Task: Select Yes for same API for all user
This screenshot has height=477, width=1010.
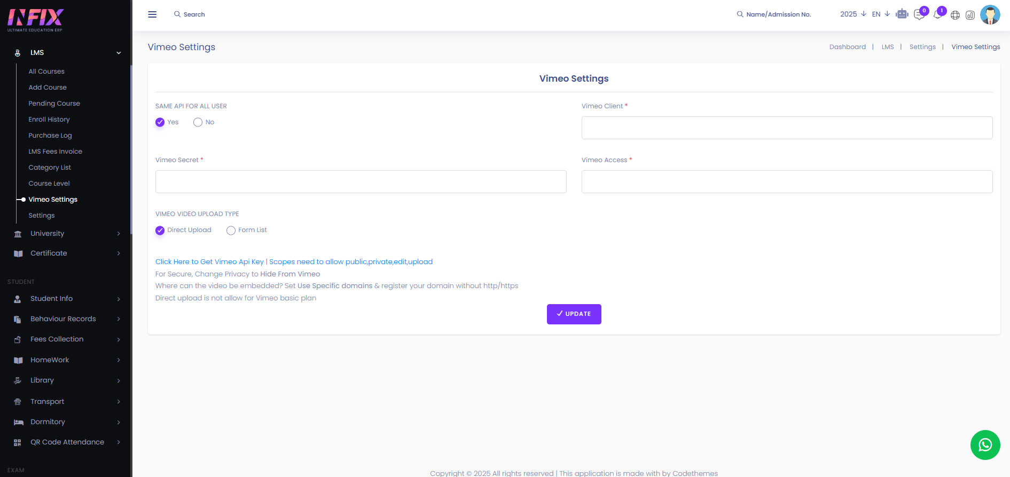Action: pyautogui.click(x=160, y=122)
